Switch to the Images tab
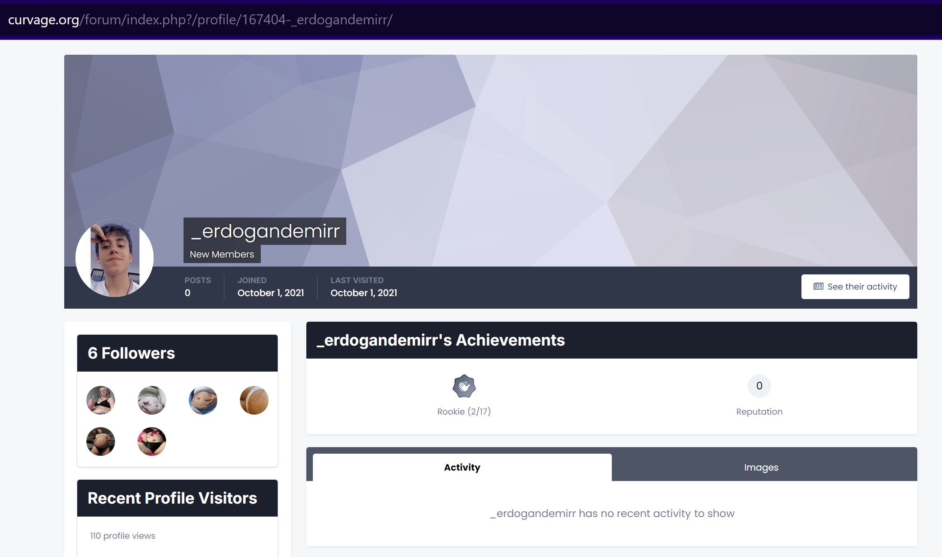 pyautogui.click(x=761, y=468)
